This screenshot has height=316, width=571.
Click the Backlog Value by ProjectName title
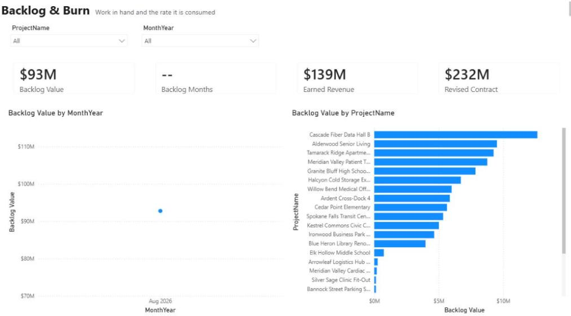pos(343,113)
